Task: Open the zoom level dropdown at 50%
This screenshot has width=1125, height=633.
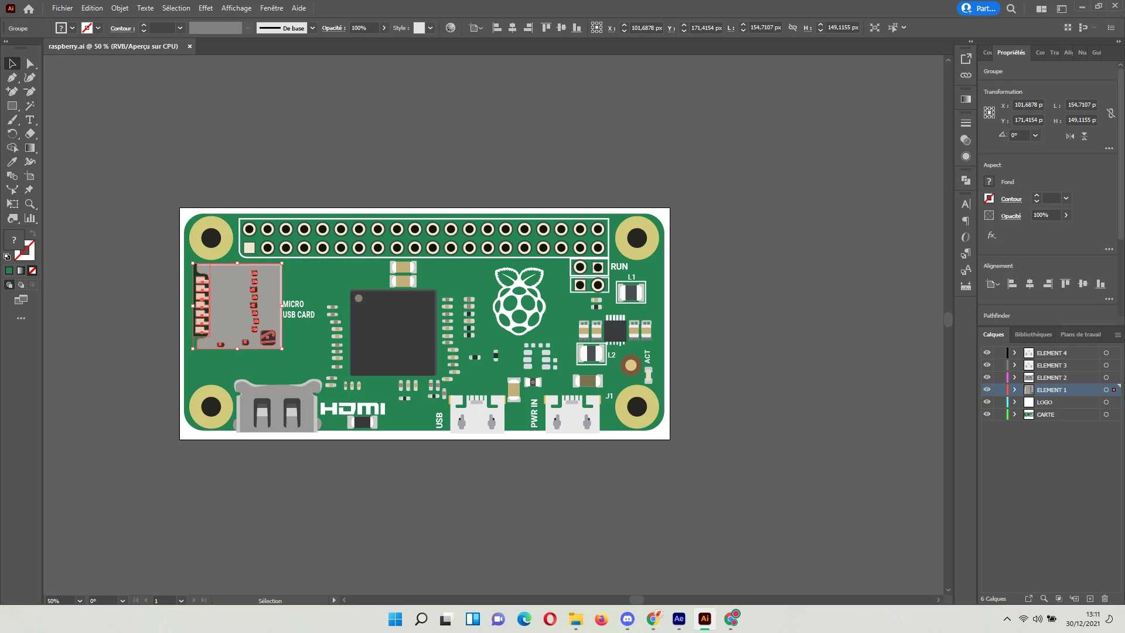Action: (x=80, y=601)
